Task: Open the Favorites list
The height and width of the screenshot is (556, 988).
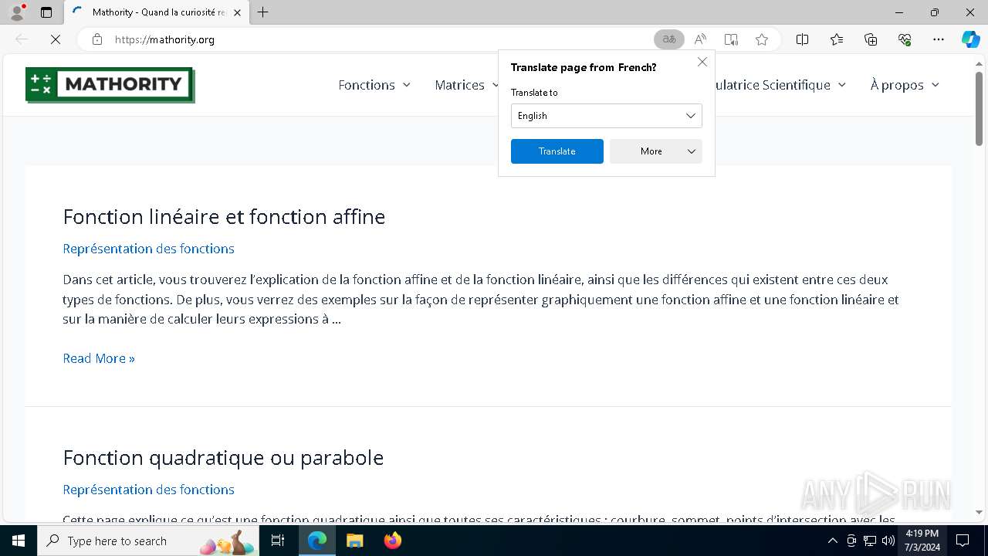Action: 837,39
